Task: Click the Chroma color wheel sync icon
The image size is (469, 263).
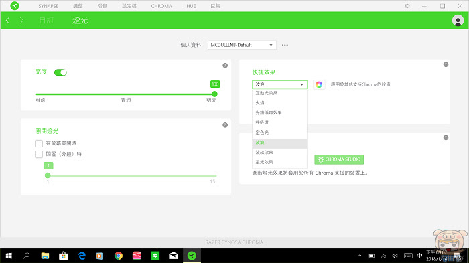Action: click(319, 84)
